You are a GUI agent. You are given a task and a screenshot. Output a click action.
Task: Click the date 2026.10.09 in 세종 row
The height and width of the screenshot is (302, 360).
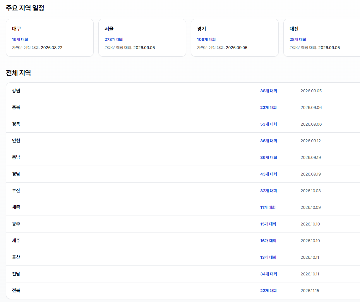[311, 207]
